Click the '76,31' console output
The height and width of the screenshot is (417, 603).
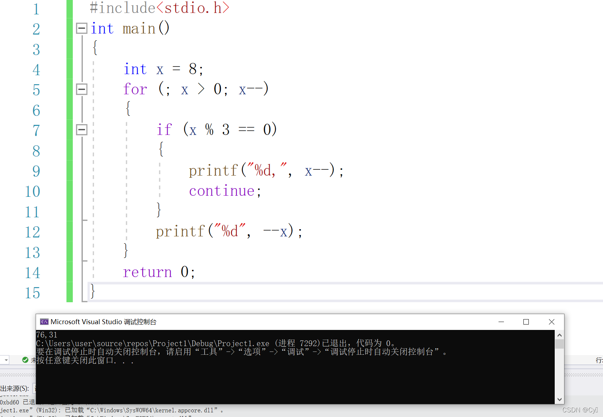click(47, 335)
